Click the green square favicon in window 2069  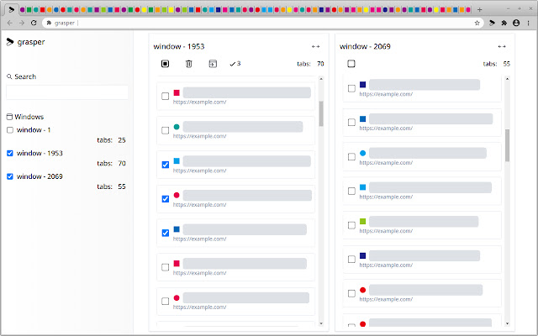[362, 222]
